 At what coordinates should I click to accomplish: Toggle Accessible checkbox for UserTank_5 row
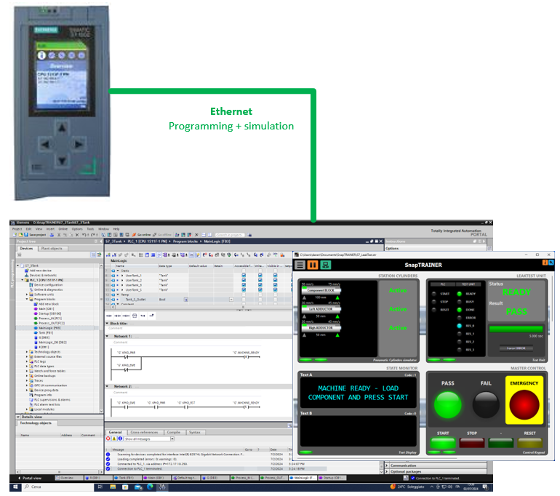click(x=244, y=289)
